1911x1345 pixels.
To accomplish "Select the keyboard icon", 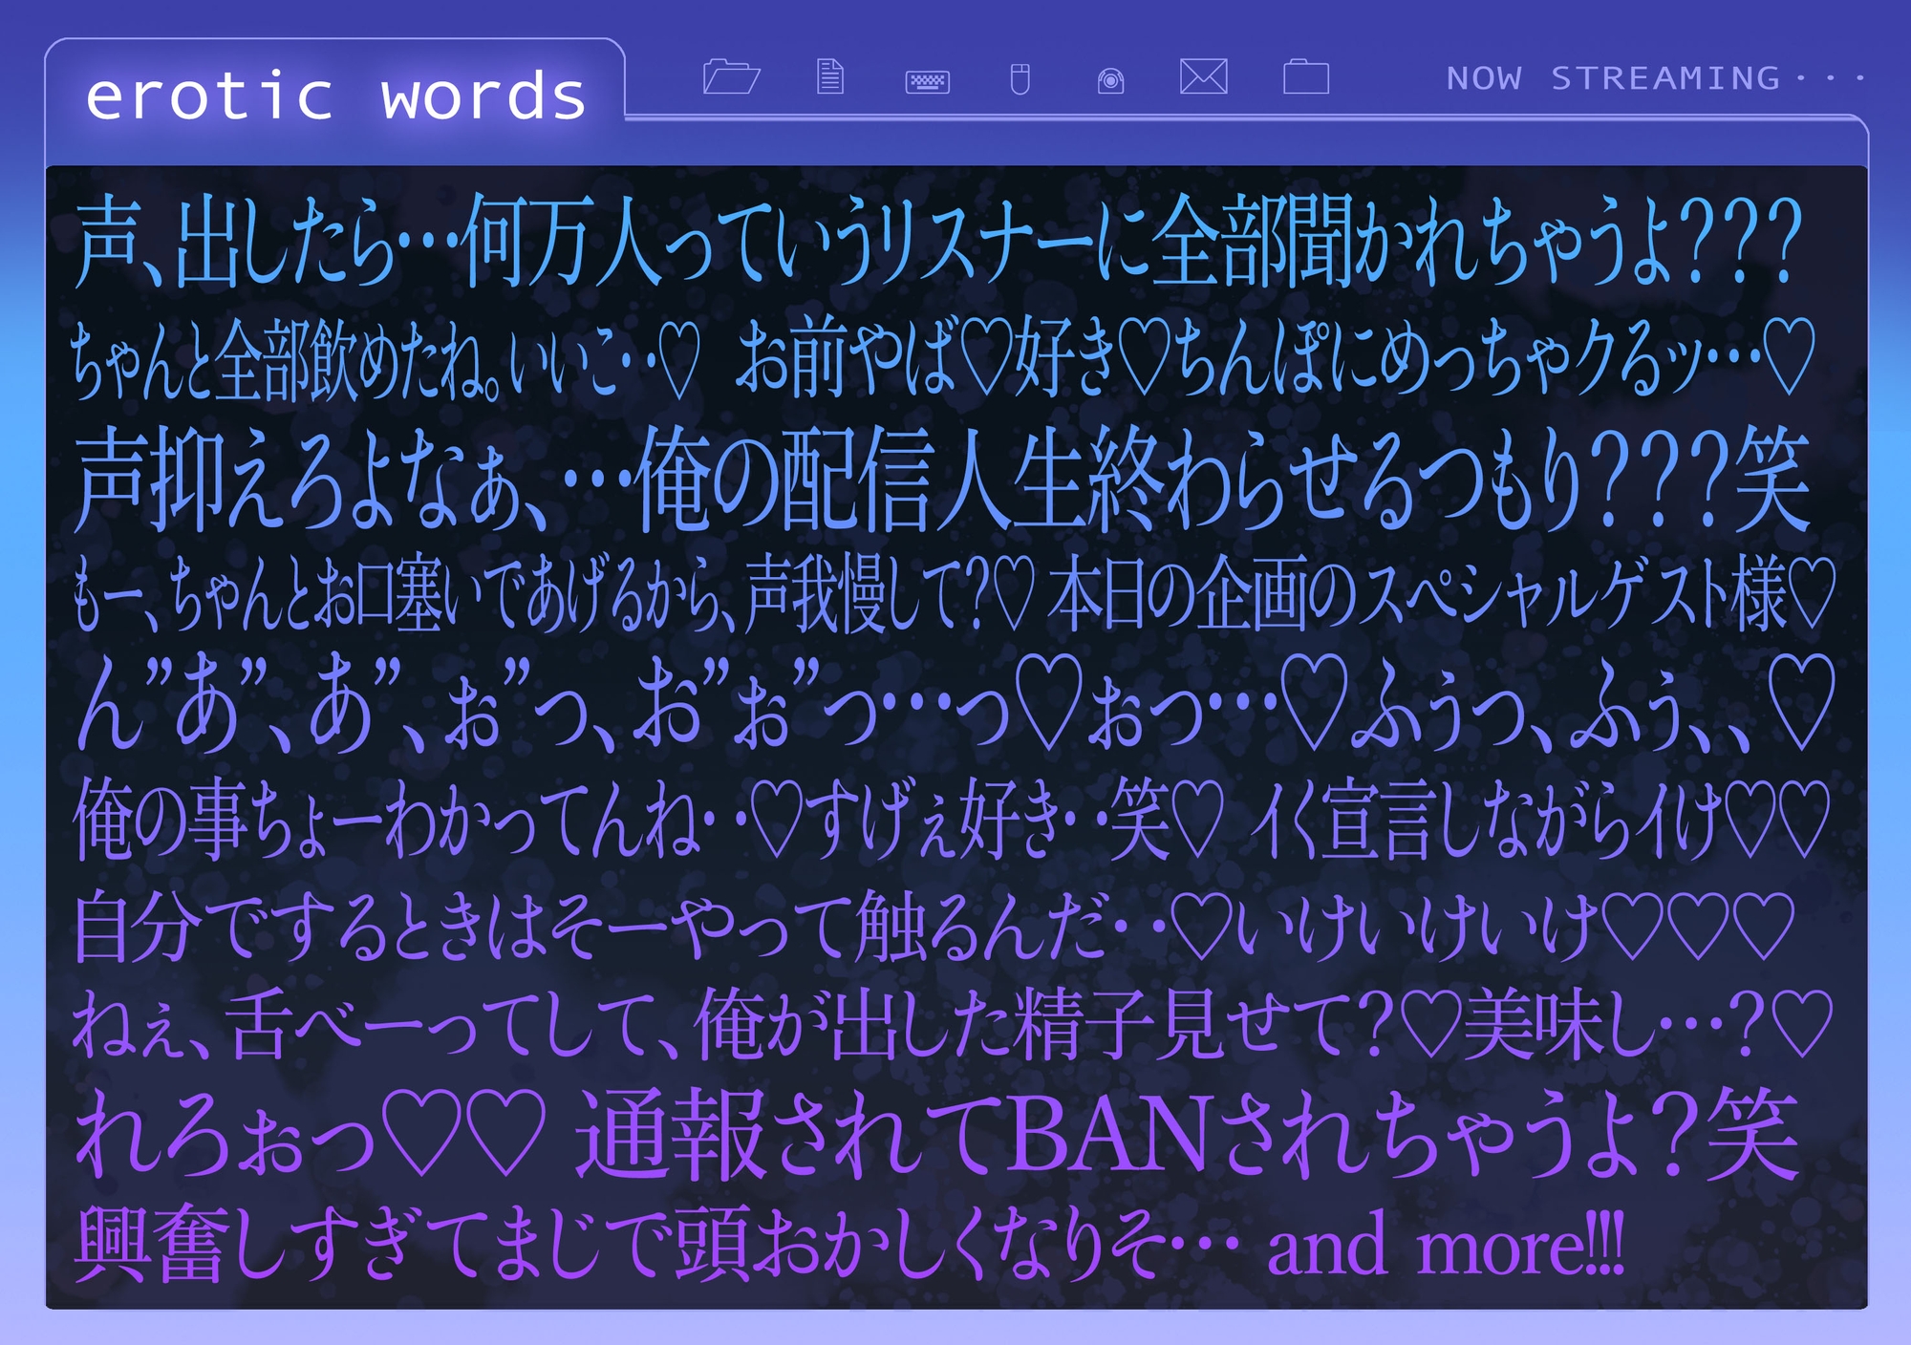I will [x=927, y=81].
